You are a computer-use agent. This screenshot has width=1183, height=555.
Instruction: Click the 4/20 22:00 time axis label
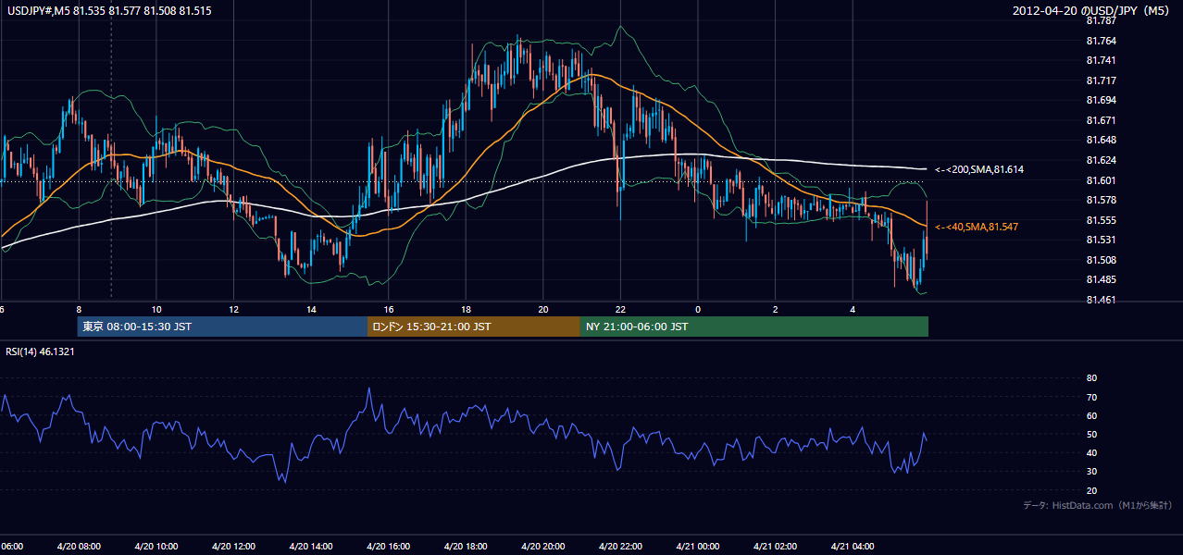pyautogui.click(x=620, y=547)
